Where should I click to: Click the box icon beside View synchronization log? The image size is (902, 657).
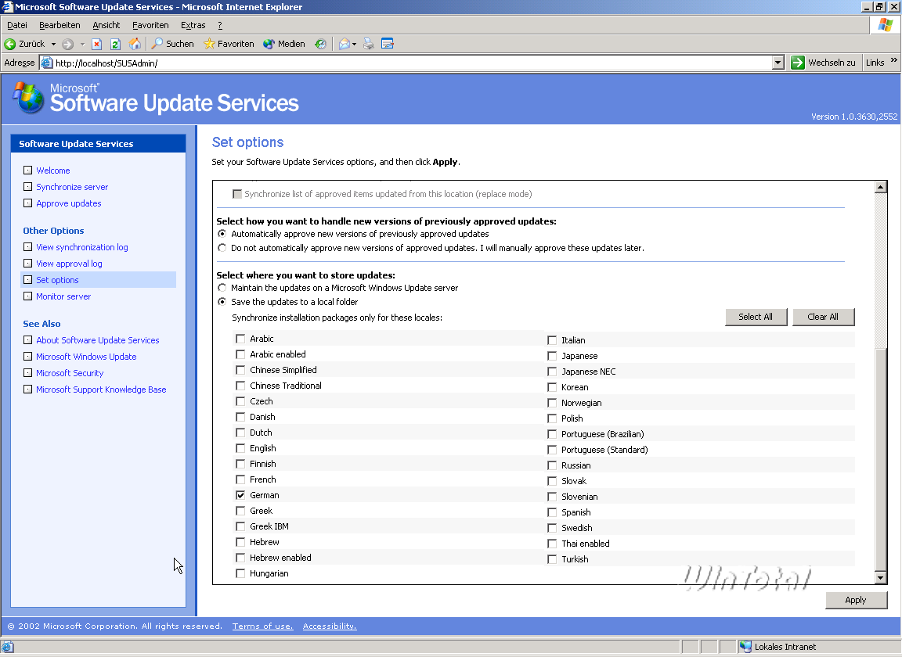[27, 246]
